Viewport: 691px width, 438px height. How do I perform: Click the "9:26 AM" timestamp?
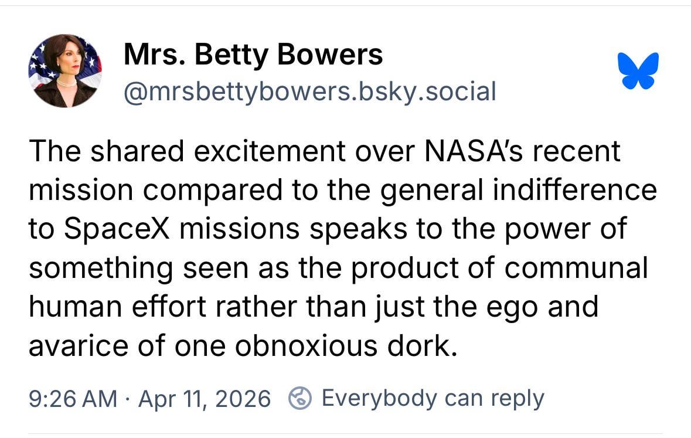coord(73,399)
